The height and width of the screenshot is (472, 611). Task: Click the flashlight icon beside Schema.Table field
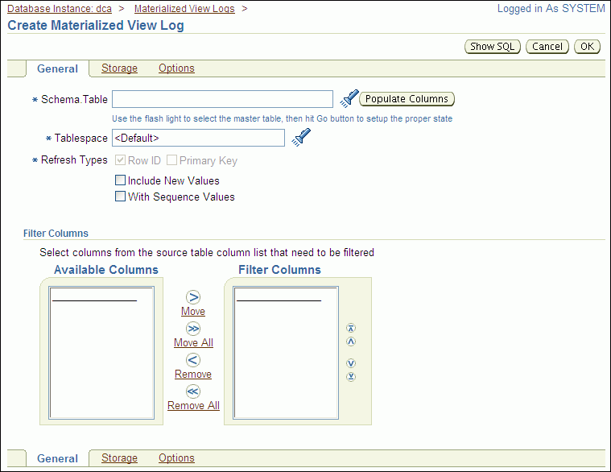coord(349,98)
